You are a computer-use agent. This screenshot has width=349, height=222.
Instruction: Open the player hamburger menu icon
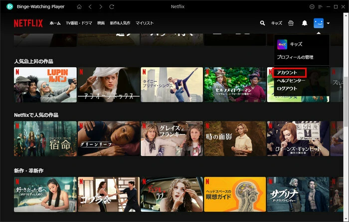click(320, 6)
